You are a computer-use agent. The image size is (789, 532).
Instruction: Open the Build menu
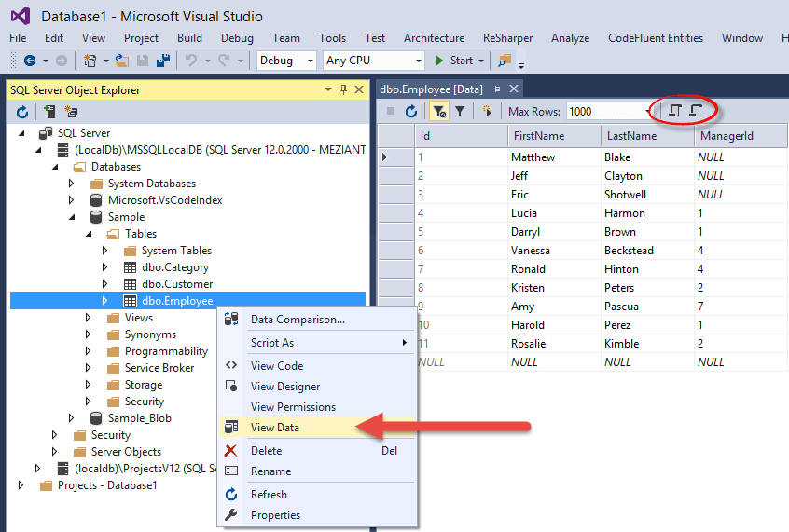[189, 38]
